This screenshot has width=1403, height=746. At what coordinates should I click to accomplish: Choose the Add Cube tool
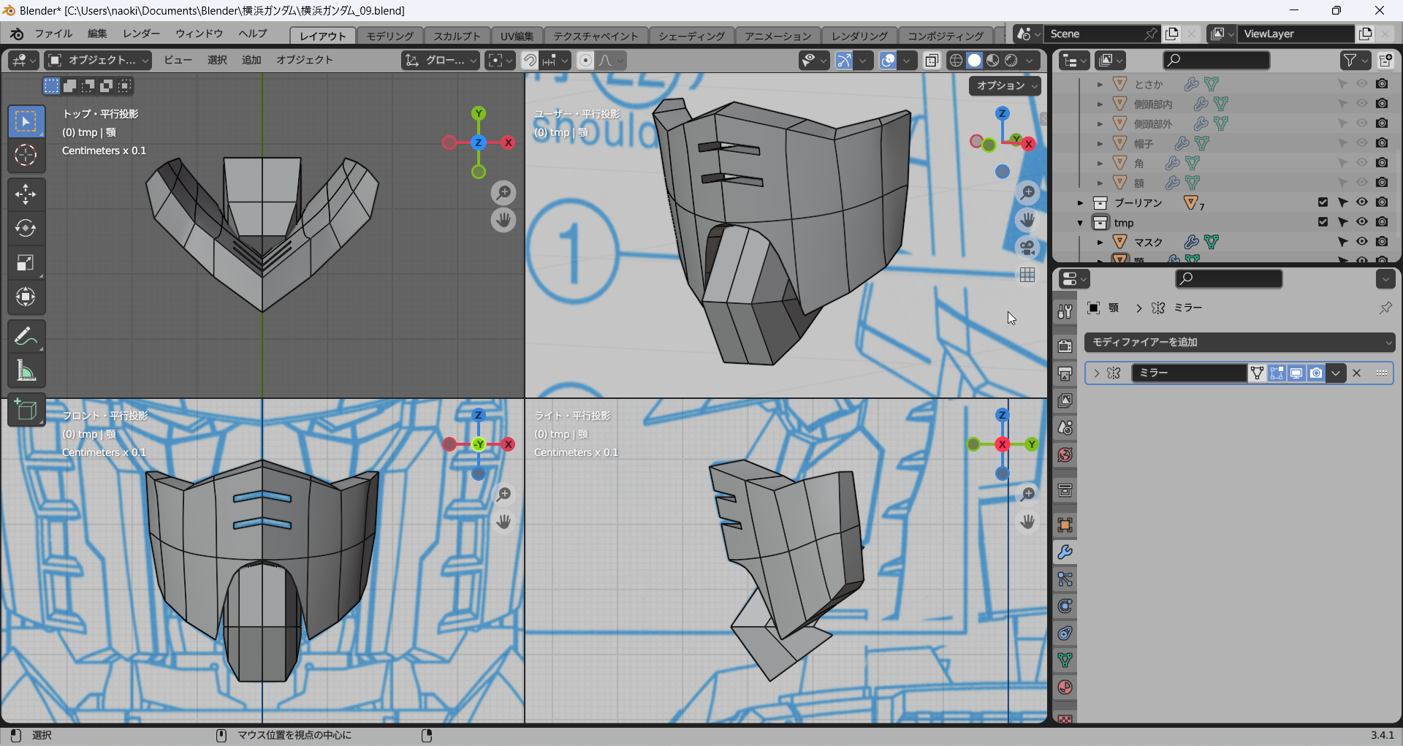point(26,411)
